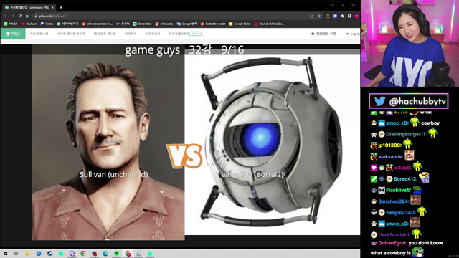Open the Google Slides bookmark
Viewport: 459px width, 258px height.
[240, 24]
